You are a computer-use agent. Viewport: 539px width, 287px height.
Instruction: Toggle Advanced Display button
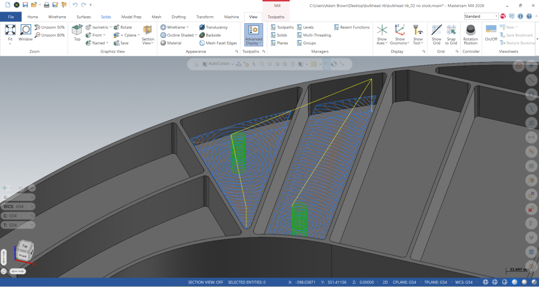254,35
